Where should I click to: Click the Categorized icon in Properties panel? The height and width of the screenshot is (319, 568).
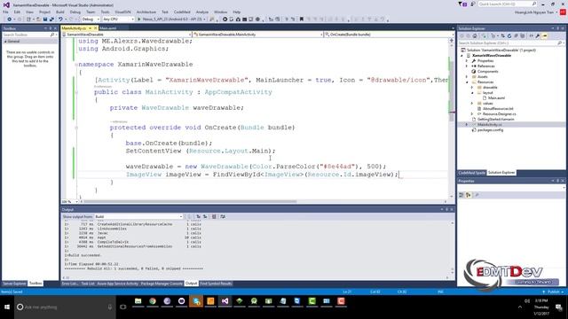tap(461, 195)
